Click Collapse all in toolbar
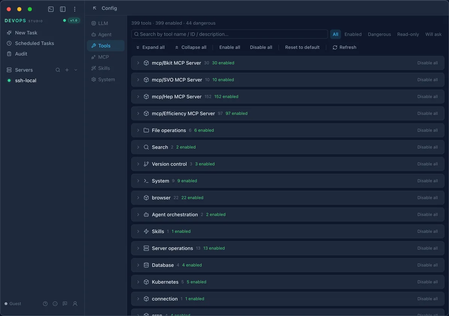Image resolution: width=449 pixels, height=316 pixels. [190, 47]
